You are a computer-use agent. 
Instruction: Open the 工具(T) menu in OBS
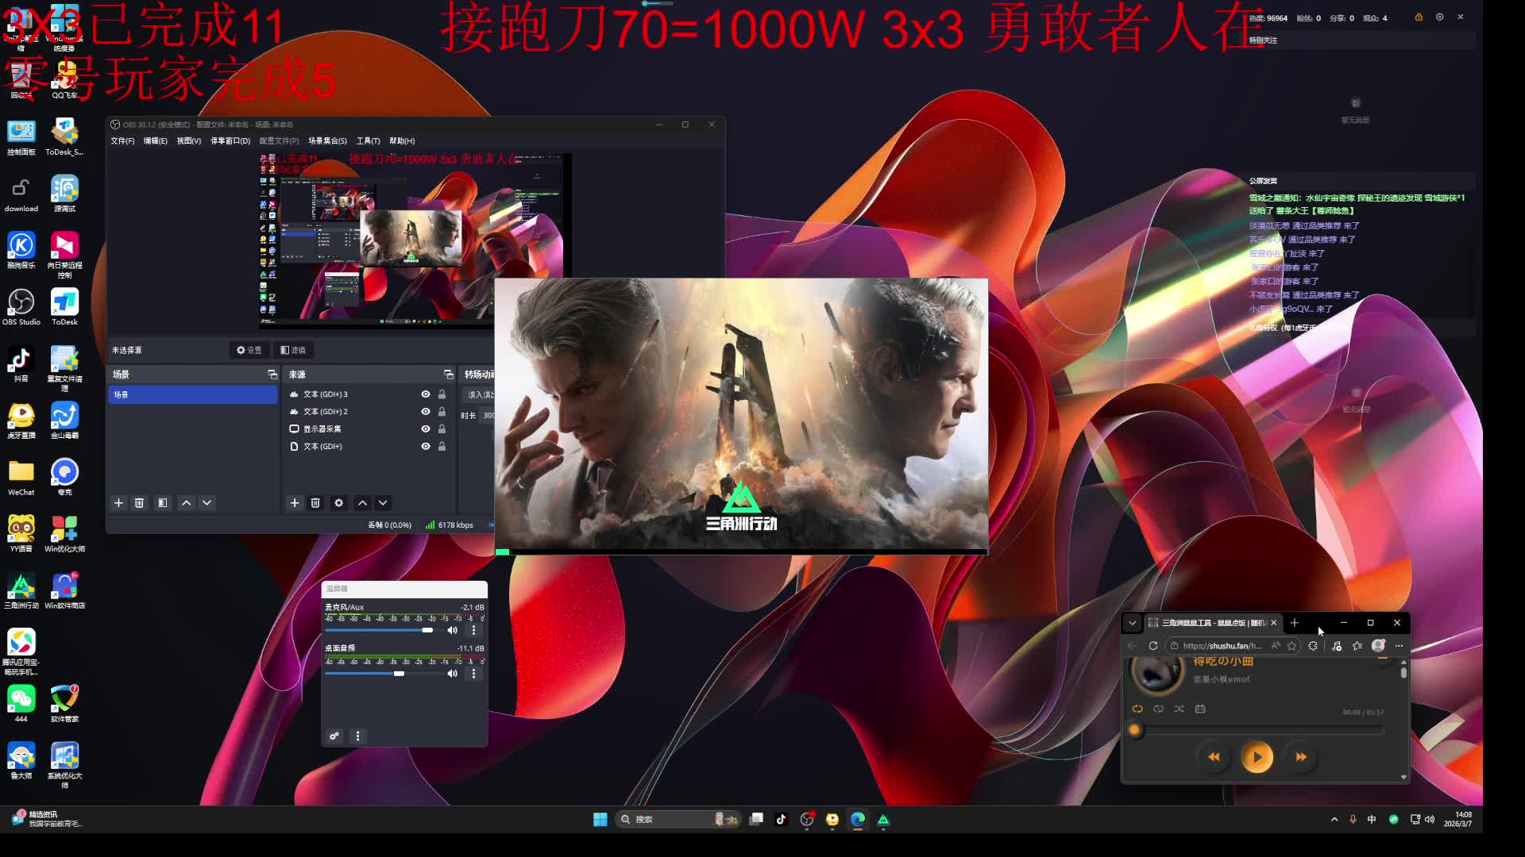click(368, 141)
